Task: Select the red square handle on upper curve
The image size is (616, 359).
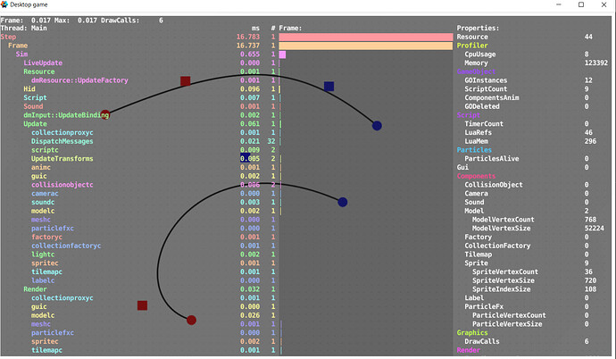Action: [185, 81]
